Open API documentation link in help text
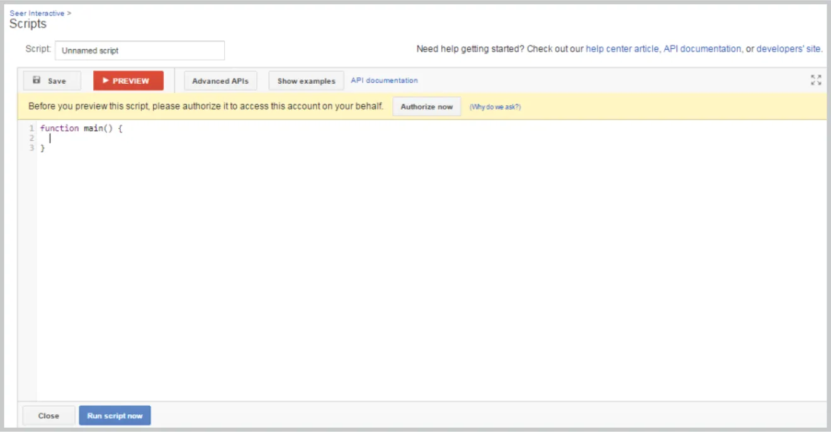The height and width of the screenshot is (432, 831). coord(702,49)
